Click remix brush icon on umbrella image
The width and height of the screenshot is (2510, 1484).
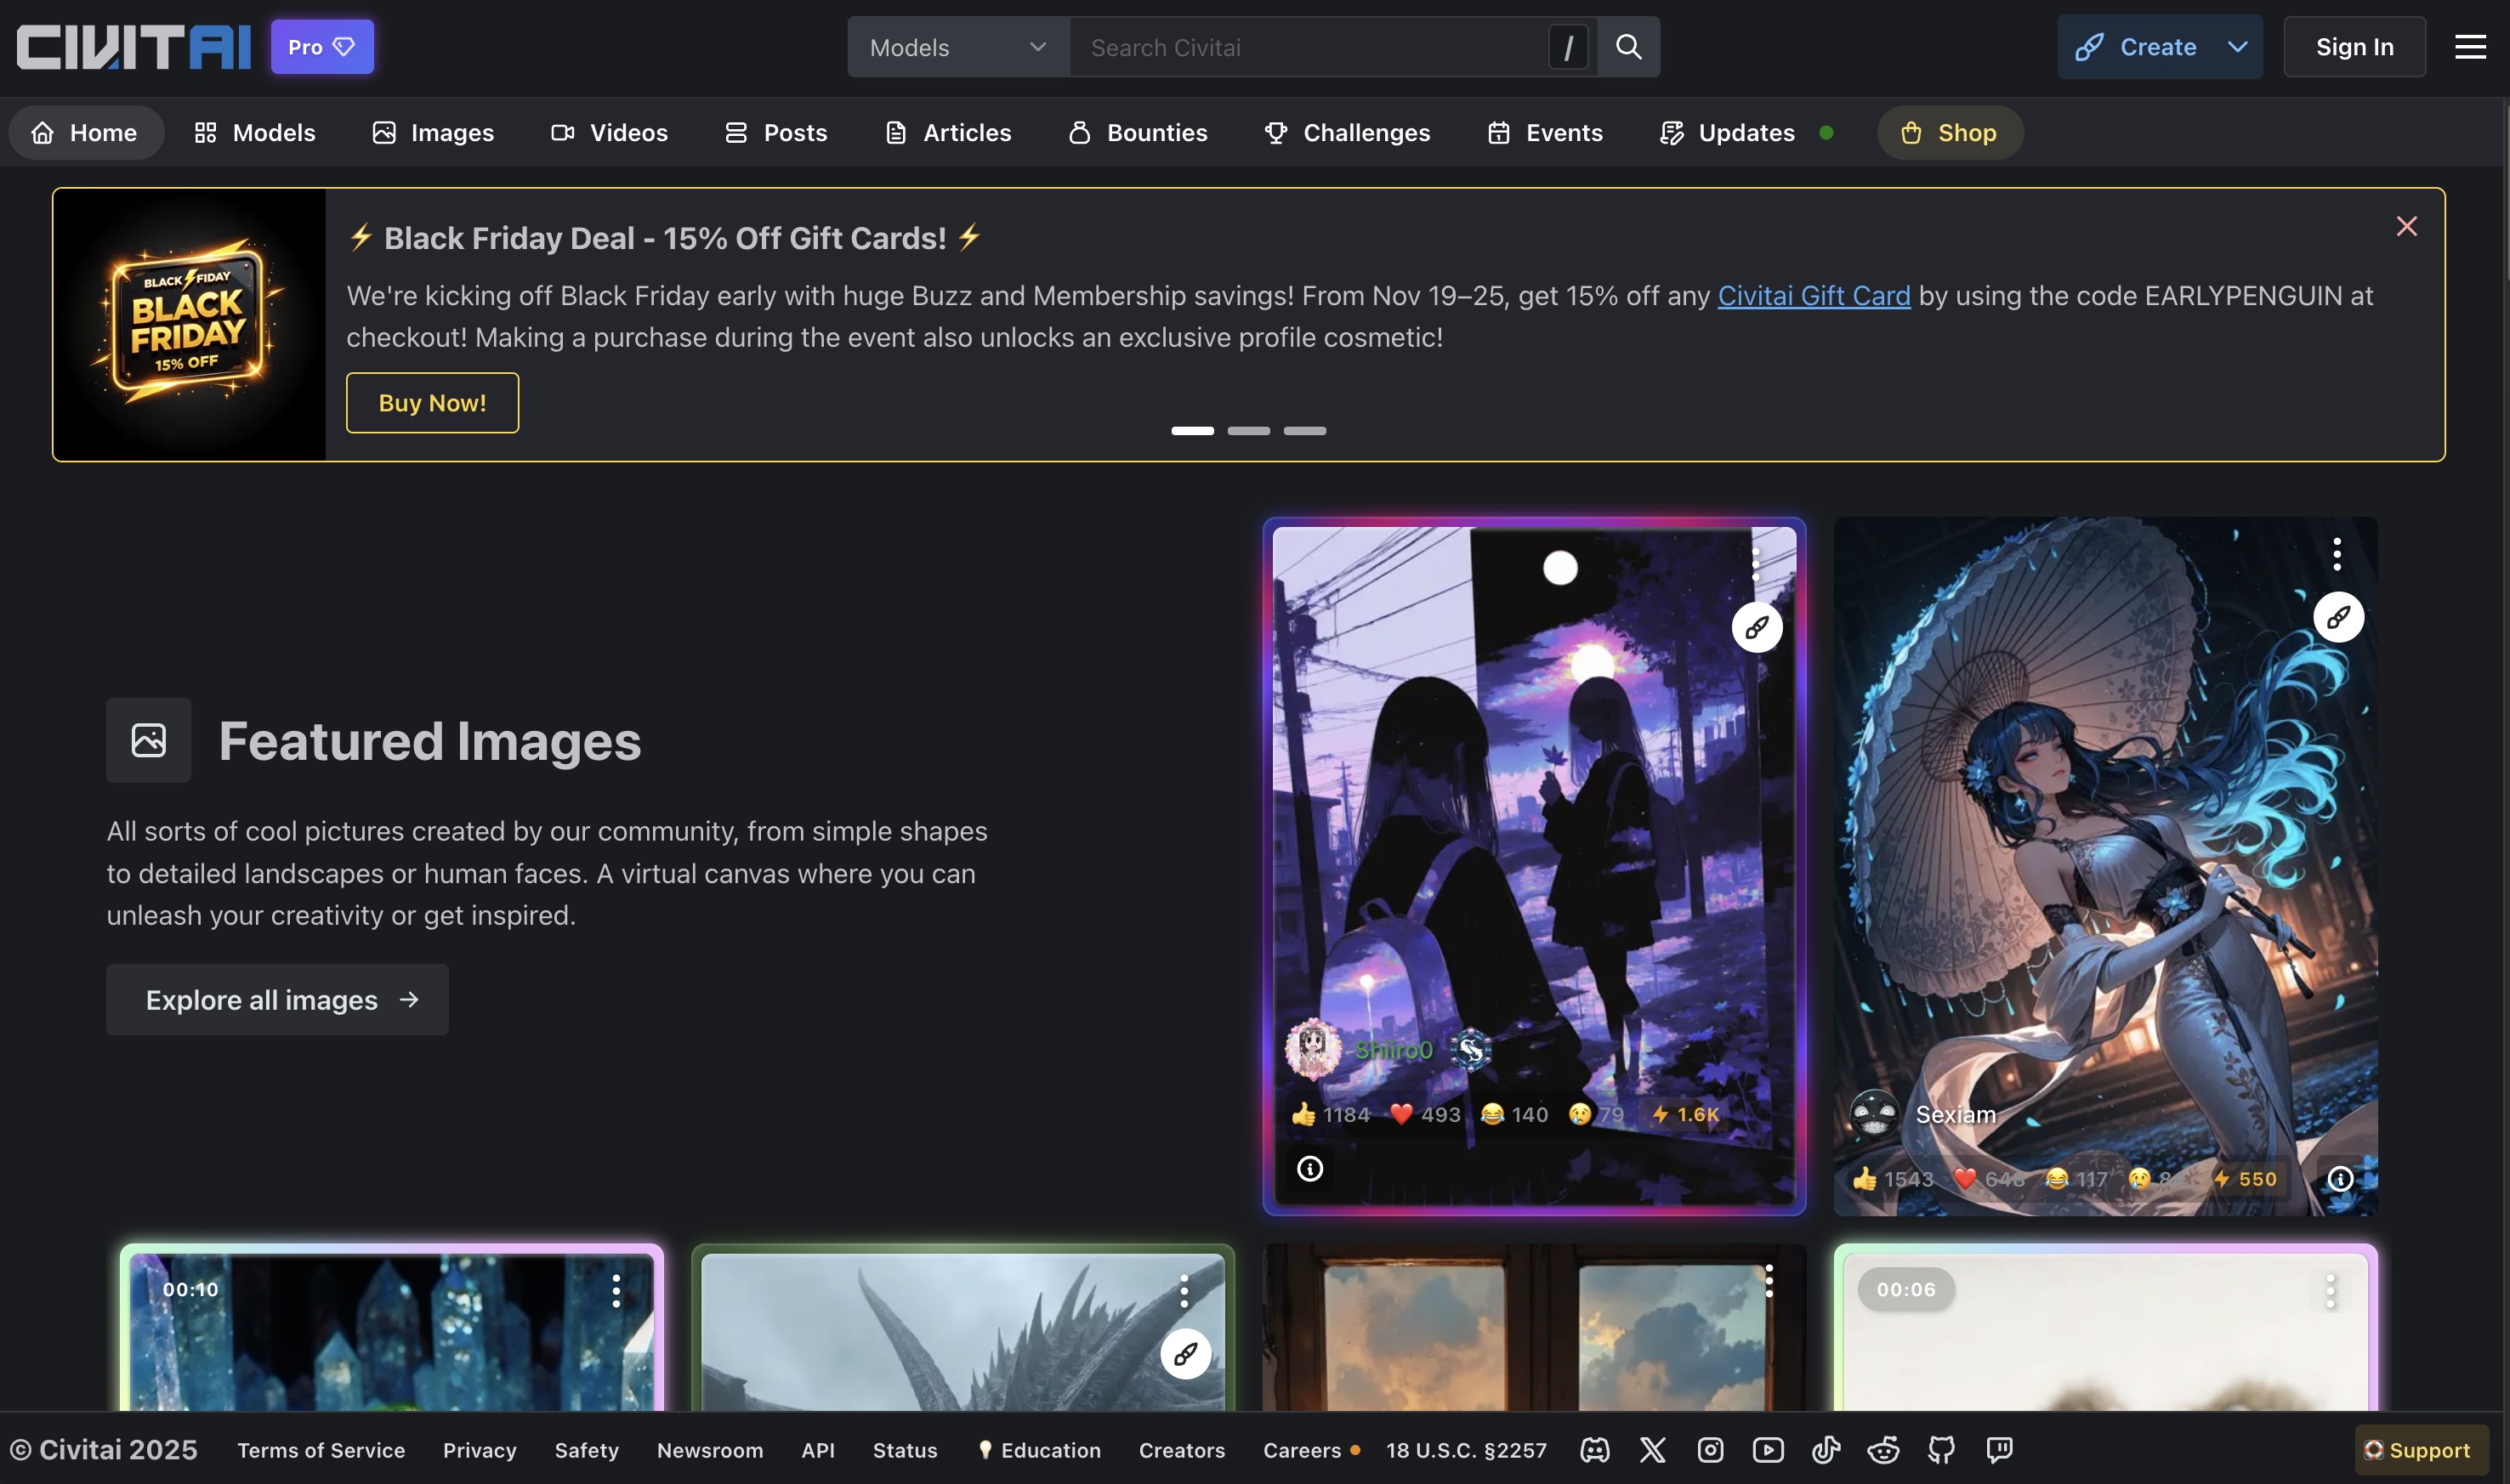click(2338, 617)
